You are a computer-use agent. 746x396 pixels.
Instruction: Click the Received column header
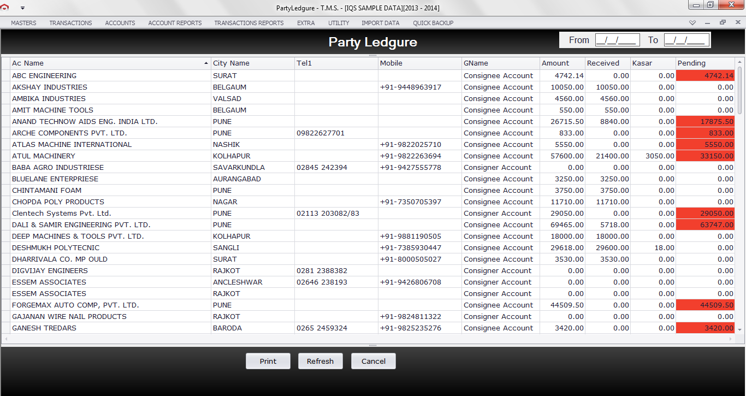[x=608, y=63]
